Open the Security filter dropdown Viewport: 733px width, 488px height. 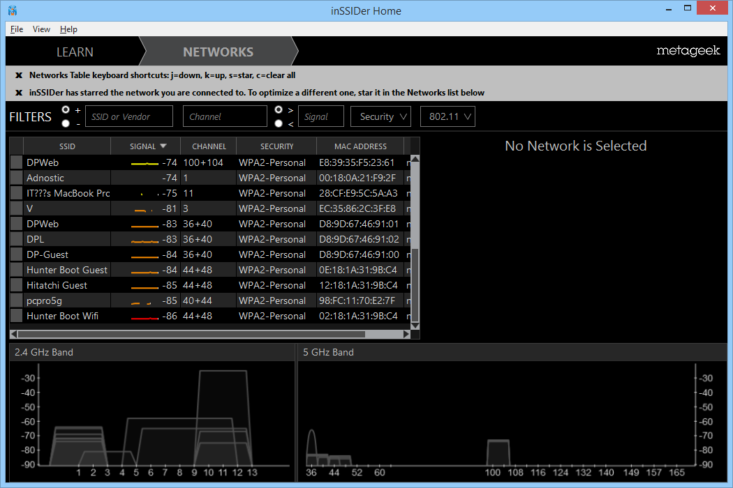380,116
